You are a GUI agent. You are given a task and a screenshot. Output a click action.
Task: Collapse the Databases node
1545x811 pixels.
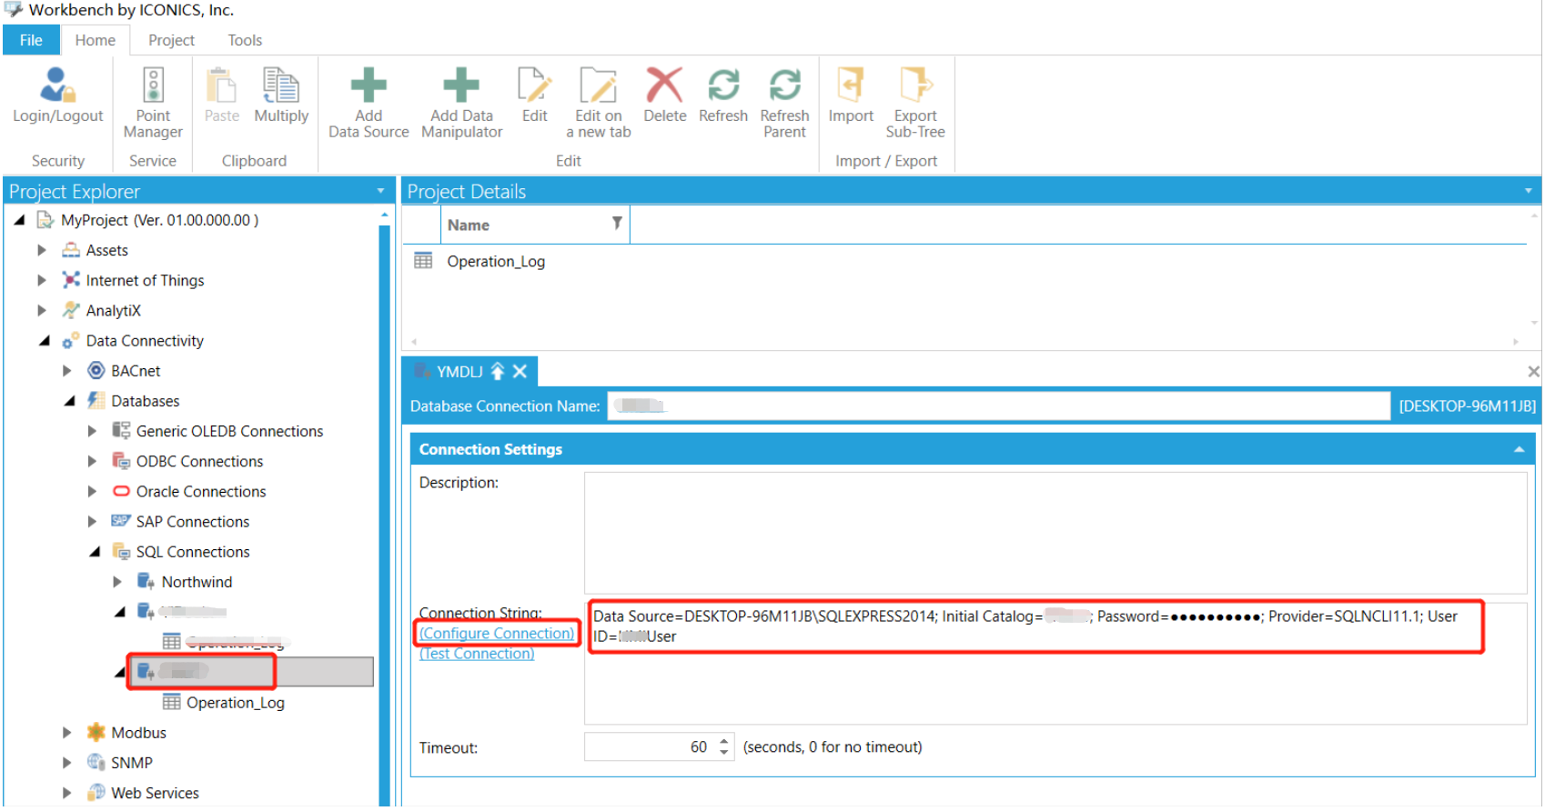(x=69, y=401)
